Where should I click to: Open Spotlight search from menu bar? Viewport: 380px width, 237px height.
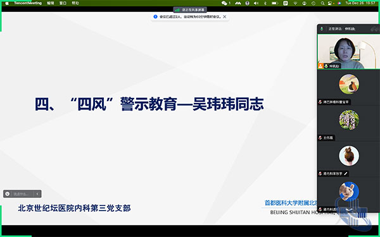tap(322, 3)
